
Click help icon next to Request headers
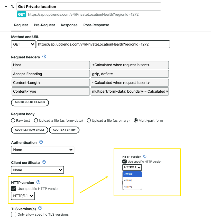(44, 57)
